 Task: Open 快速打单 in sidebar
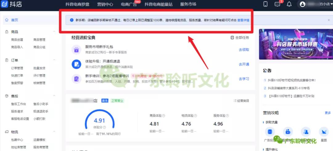(x=17, y=75)
